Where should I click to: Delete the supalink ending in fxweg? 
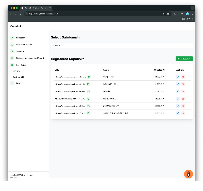point(183,77)
